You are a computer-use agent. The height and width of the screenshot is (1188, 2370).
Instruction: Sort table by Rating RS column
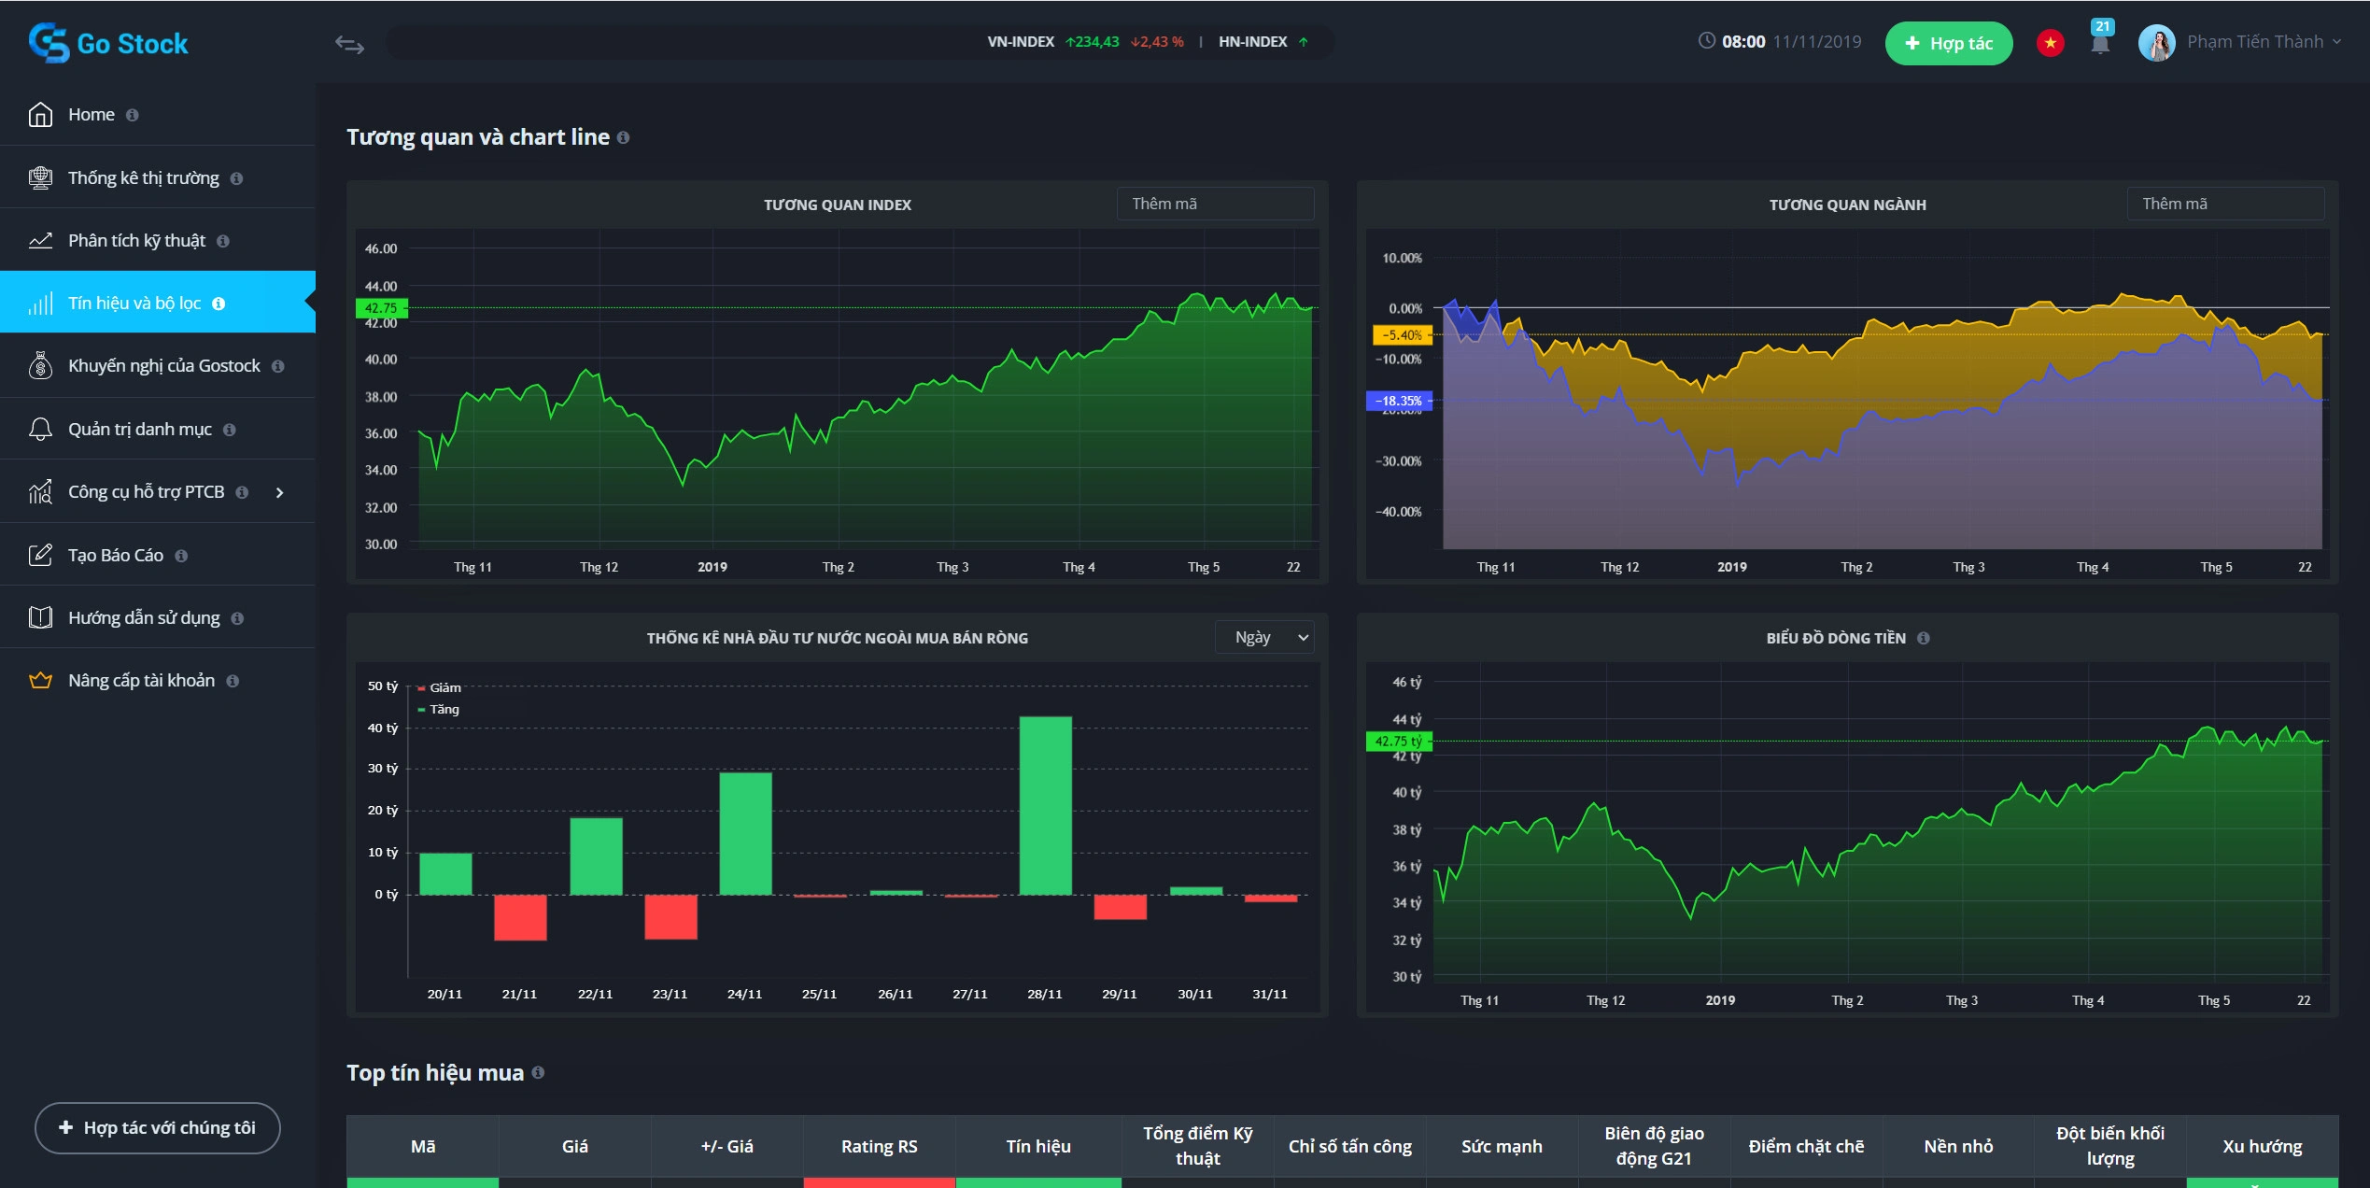879,1146
